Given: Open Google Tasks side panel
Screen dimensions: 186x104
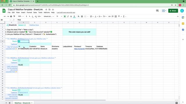Looking at the screenshot, I should [x=183, y=30].
